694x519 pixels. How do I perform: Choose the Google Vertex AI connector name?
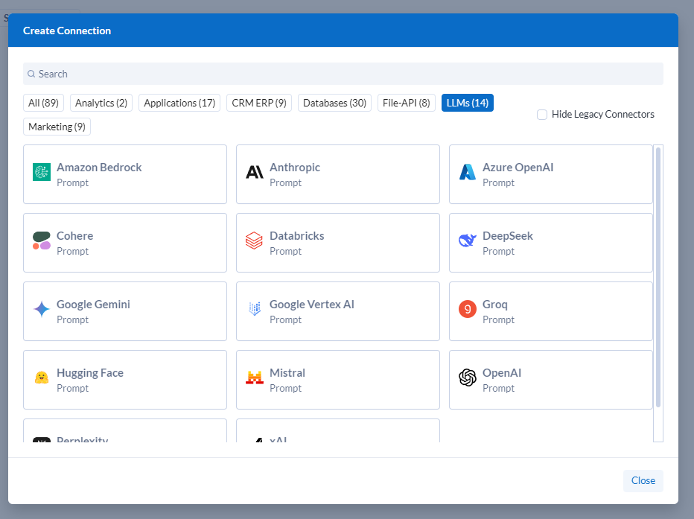click(312, 305)
